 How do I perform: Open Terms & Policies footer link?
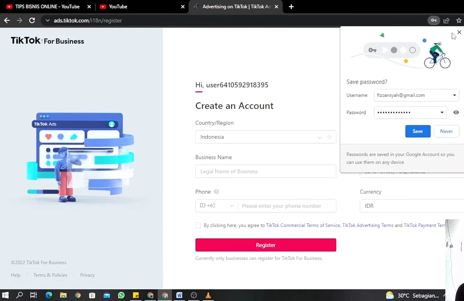pos(50,275)
